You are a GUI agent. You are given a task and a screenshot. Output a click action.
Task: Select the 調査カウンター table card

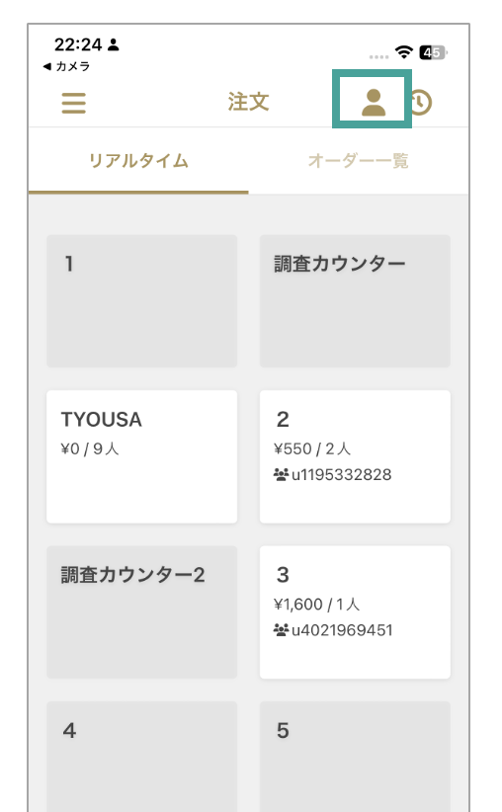355,301
